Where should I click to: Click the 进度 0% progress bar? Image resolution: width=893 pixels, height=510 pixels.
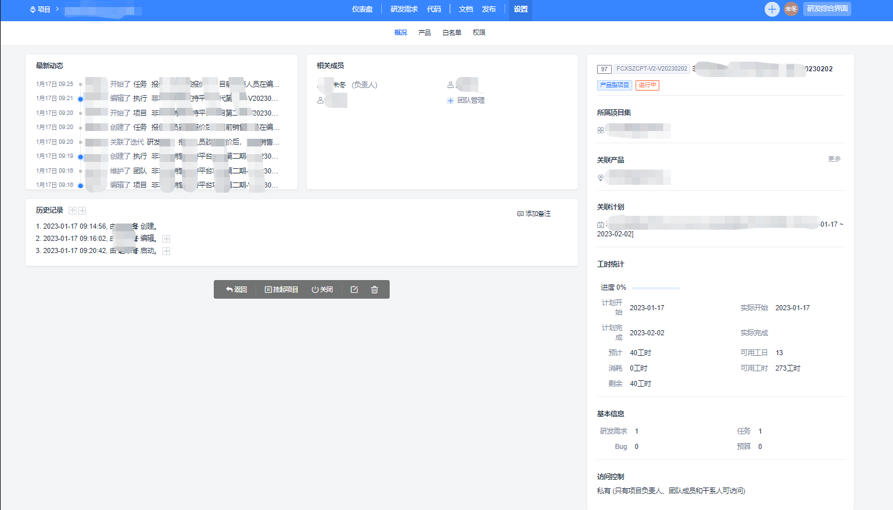(x=655, y=288)
